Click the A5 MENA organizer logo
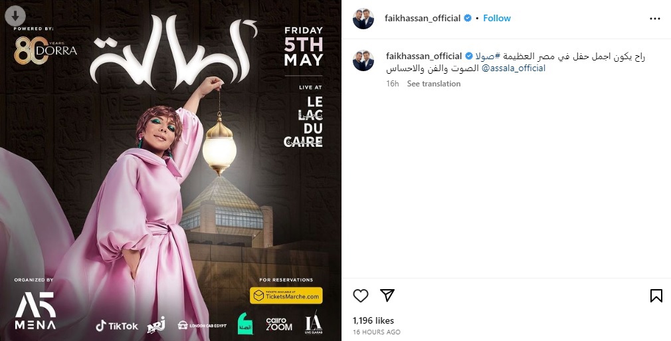Viewport: 671px width, 341px height. click(35, 310)
